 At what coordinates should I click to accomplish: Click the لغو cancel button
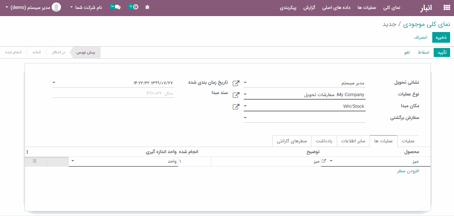[x=407, y=52]
